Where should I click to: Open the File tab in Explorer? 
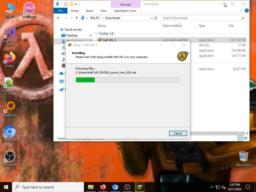(x=60, y=11)
